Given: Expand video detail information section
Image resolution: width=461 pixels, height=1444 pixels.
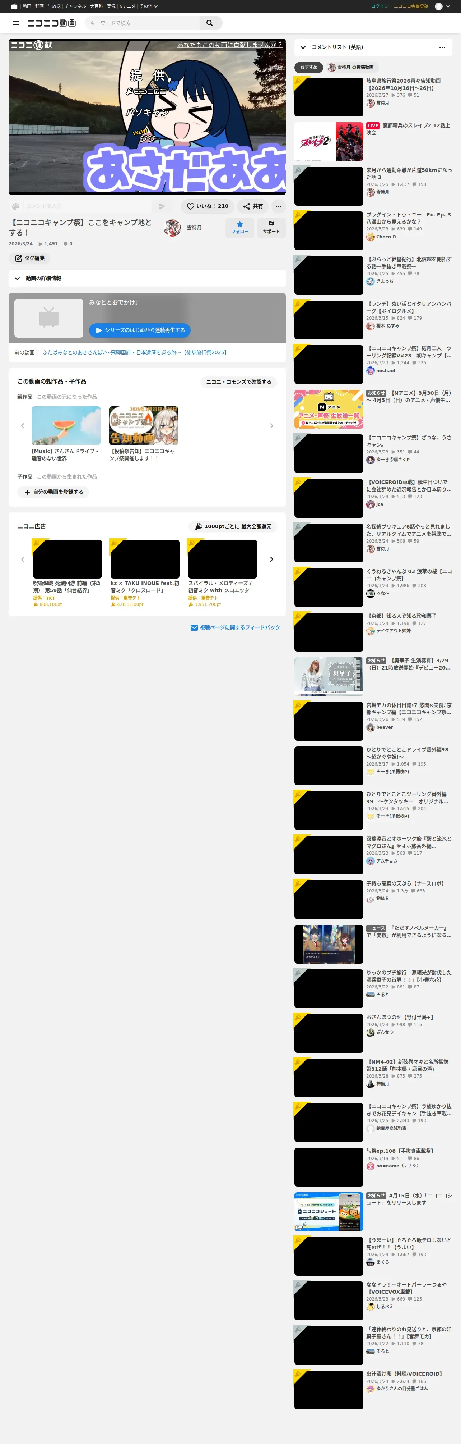Looking at the screenshot, I should (147, 279).
